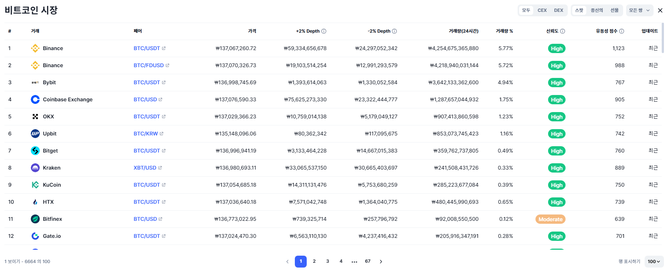Click the Upbit logo icon
The image size is (671, 272).
pyautogui.click(x=35, y=134)
